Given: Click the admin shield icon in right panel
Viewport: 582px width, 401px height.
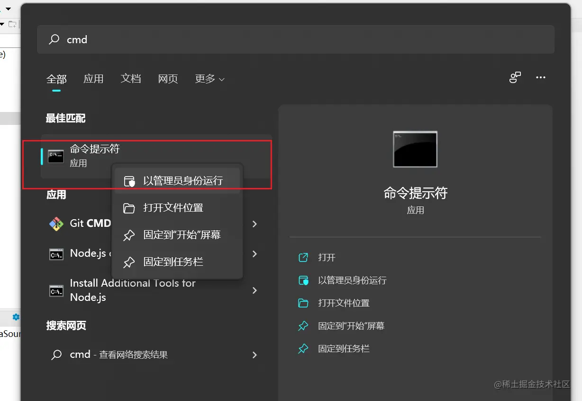Looking at the screenshot, I should click(x=303, y=280).
